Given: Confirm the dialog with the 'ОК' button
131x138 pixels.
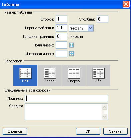Looking at the screenshot, I should 88,131.
